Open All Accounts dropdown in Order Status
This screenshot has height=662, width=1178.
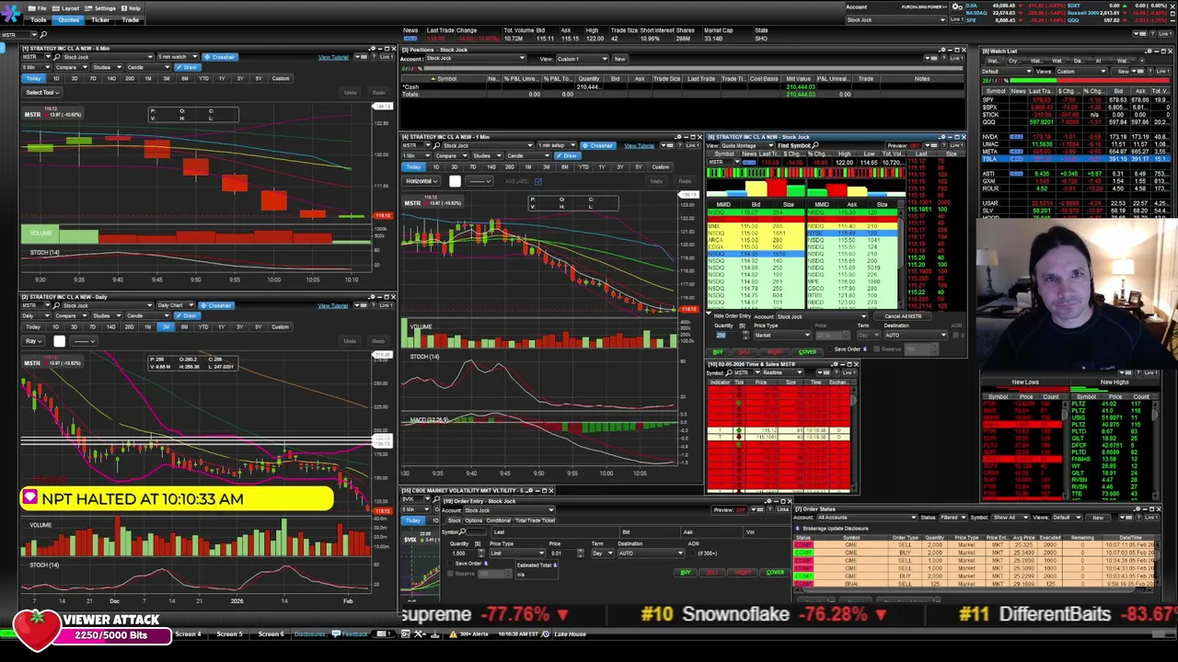tap(867, 518)
